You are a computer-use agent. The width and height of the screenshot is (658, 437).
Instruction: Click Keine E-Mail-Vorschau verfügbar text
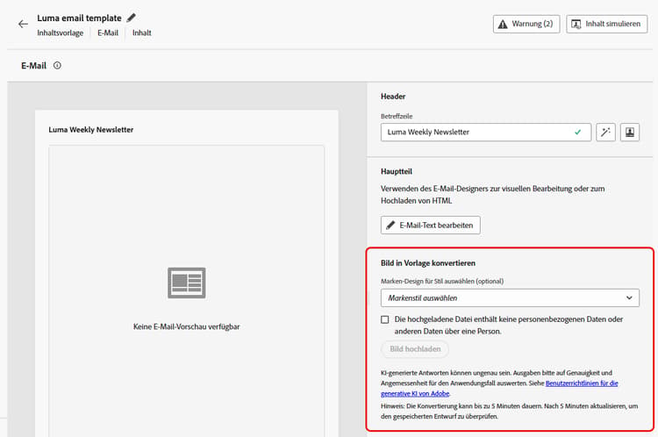tap(187, 326)
